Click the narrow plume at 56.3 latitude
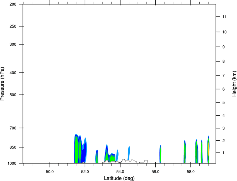The width and height of the screenshot is (237, 181). pos(160,154)
